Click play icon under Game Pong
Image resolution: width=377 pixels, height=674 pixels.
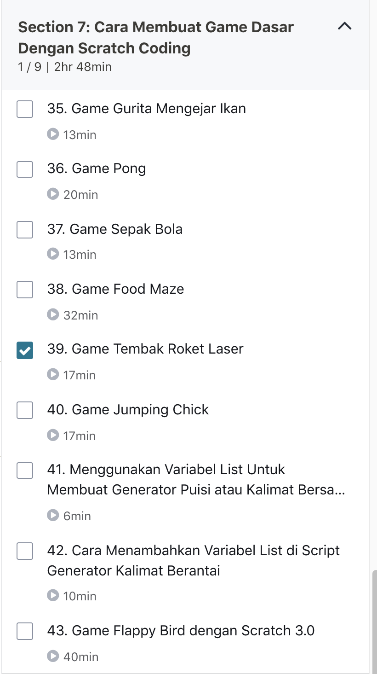pyautogui.click(x=53, y=194)
